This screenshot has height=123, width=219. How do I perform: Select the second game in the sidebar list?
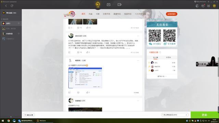[x=11, y=29]
